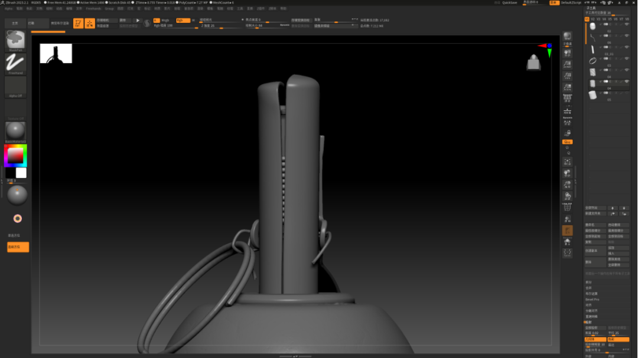Open the FreeHand stroke selector

[15, 64]
